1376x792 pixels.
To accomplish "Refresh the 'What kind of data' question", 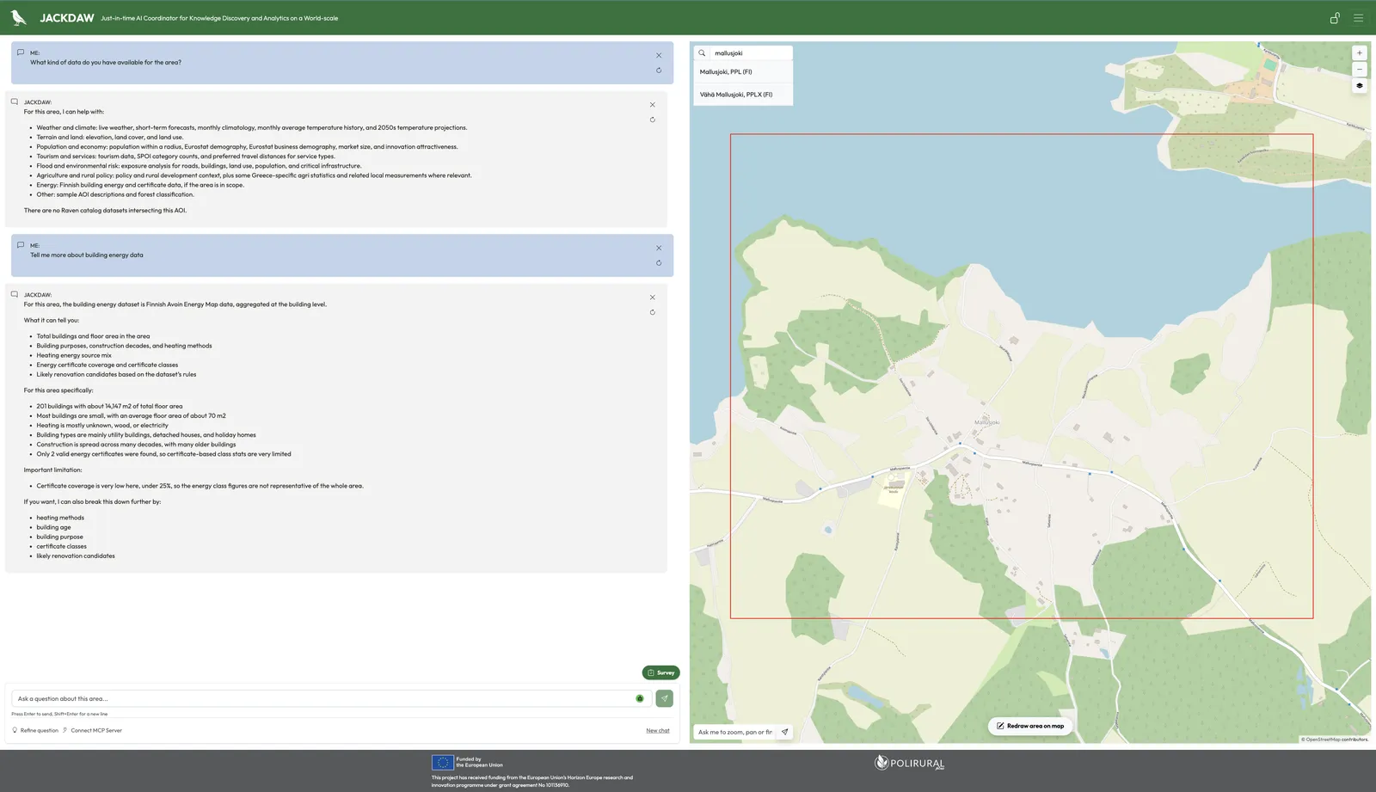I will 659,71.
